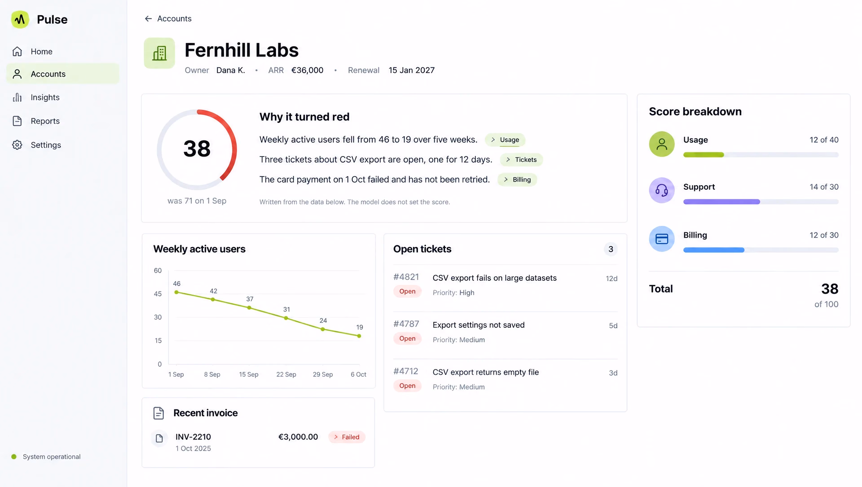Click the Recent invoice document icon
Screen dimensions: 862x487
[x=158, y=413]
